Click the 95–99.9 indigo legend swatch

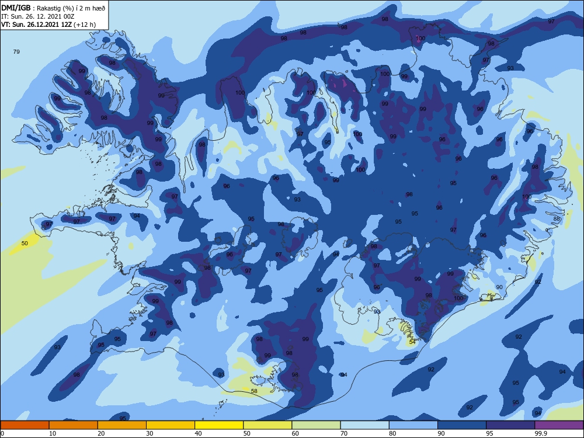(510, 425)
